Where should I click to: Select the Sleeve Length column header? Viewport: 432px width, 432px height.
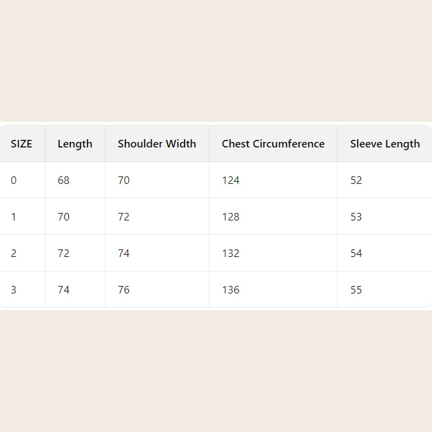384,144
